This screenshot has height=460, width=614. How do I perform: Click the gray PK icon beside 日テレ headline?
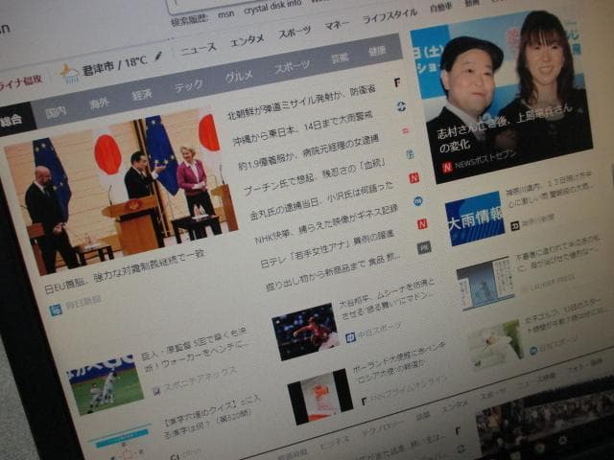pos(423,247)
